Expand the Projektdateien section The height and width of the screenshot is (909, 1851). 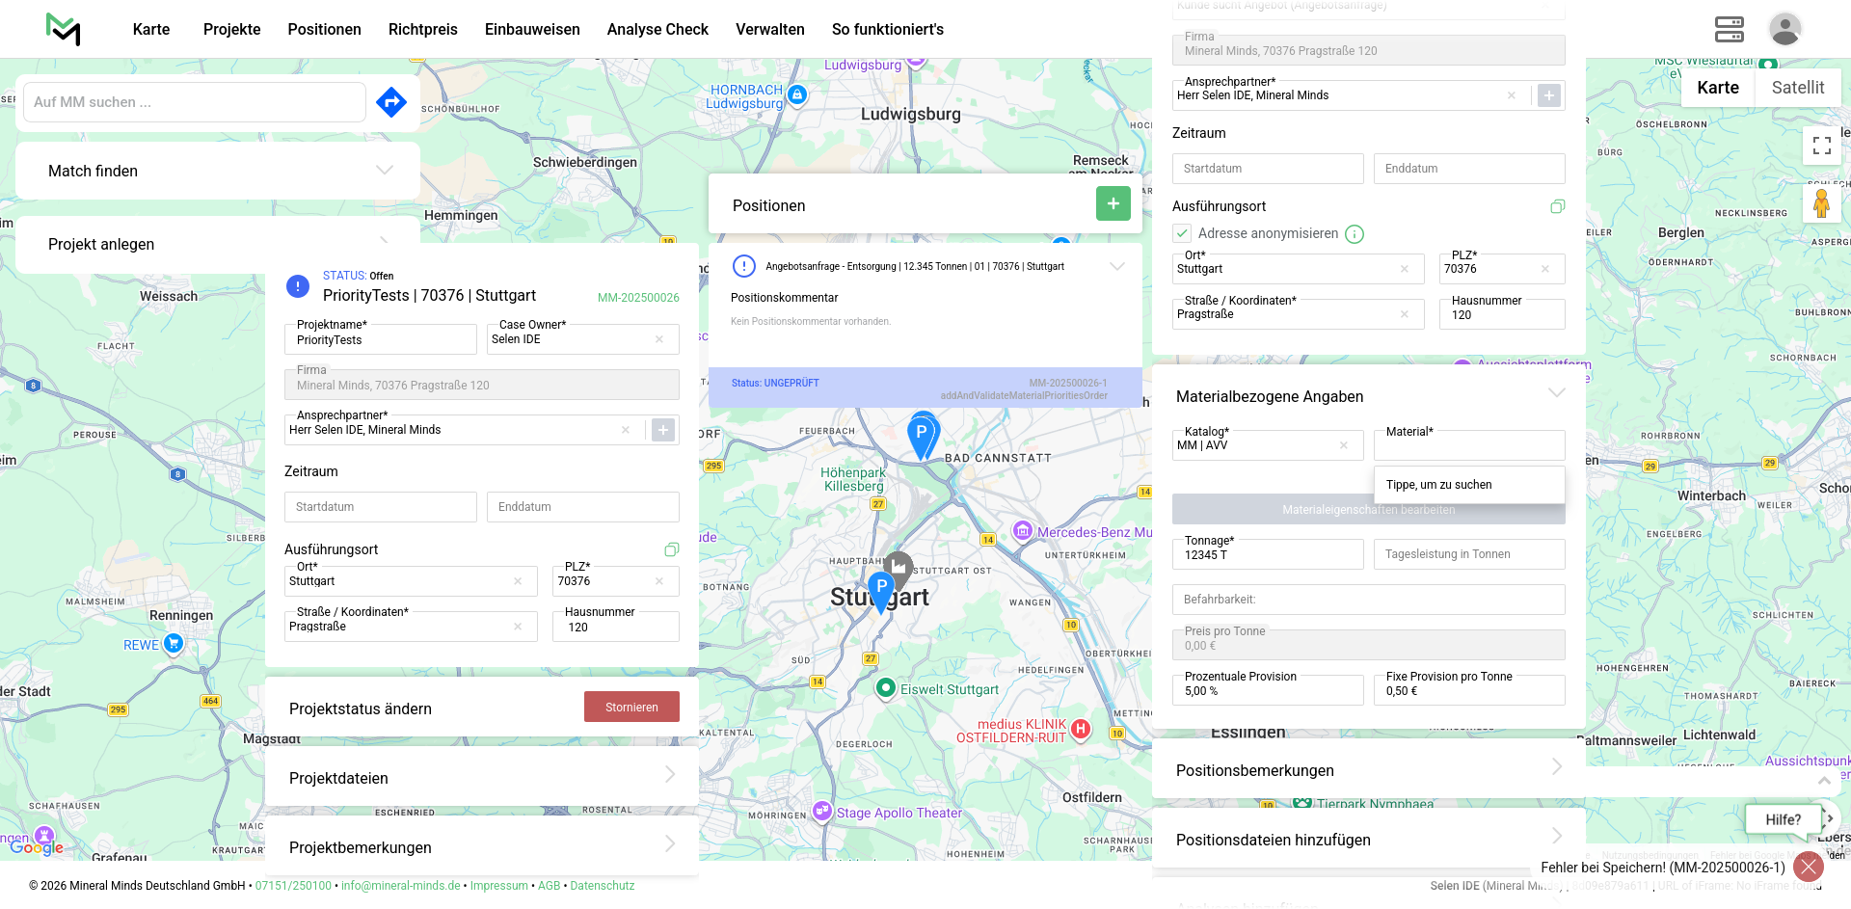pyautogui.click(x=669, y=775)
